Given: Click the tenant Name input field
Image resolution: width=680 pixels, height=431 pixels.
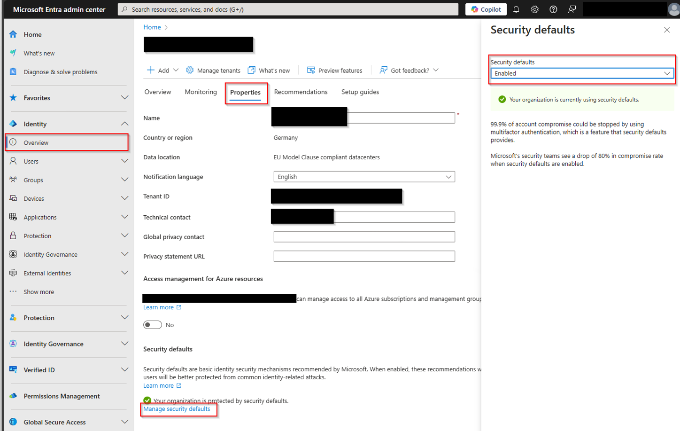Looking at the screenshot, I should 364,118.
